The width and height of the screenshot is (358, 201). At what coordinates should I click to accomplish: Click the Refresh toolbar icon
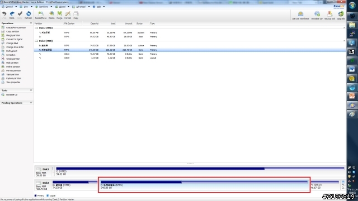(29, 14)
